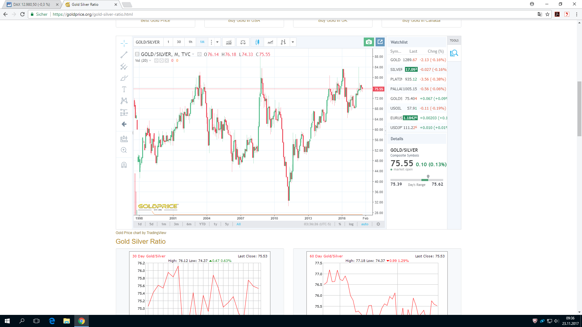Hide the Vol (20) indicator with eye icon
The image size is (582, 327).
click(x=156, y=61)
